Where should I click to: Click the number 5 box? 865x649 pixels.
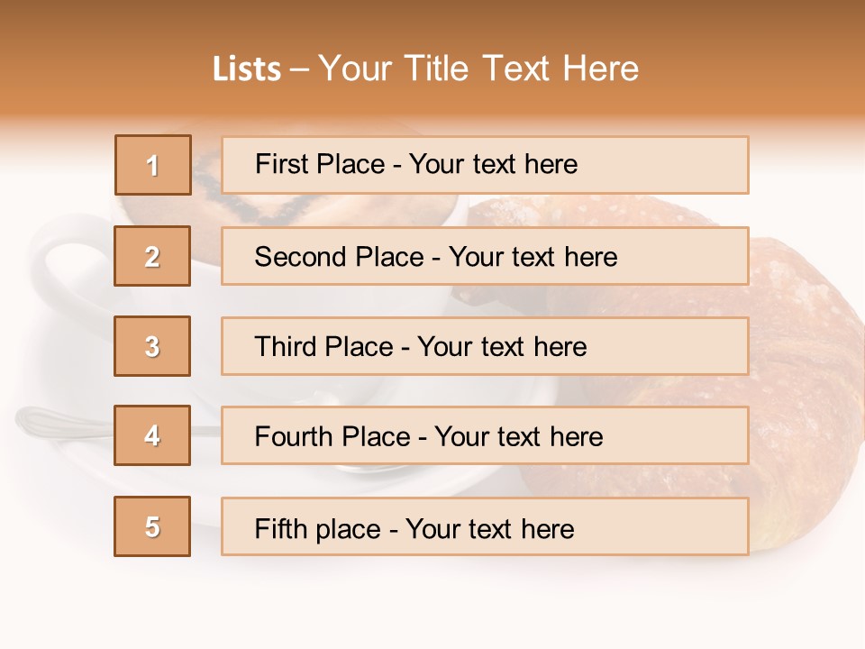[x=152, y=526]
